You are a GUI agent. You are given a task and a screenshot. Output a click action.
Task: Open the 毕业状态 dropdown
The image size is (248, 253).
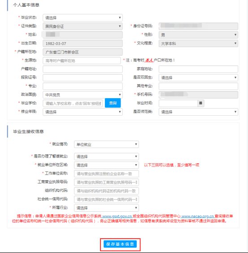83,18
